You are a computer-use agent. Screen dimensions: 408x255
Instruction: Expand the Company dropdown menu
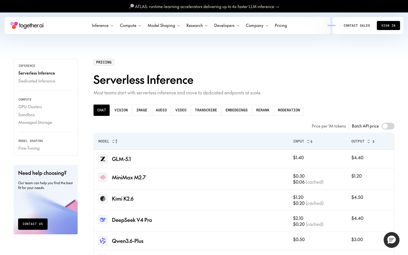pyautogui.click(x=257, y=25)
